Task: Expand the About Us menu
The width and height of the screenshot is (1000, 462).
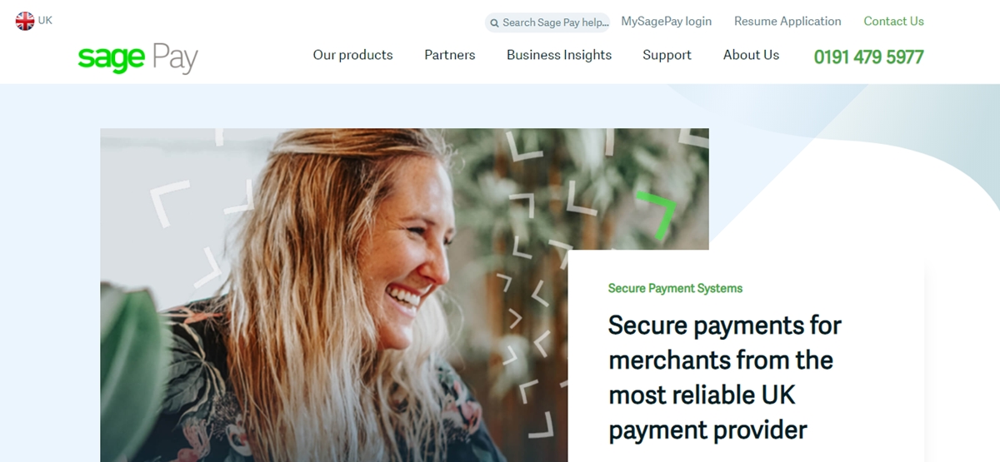Action: coord(751,55)
